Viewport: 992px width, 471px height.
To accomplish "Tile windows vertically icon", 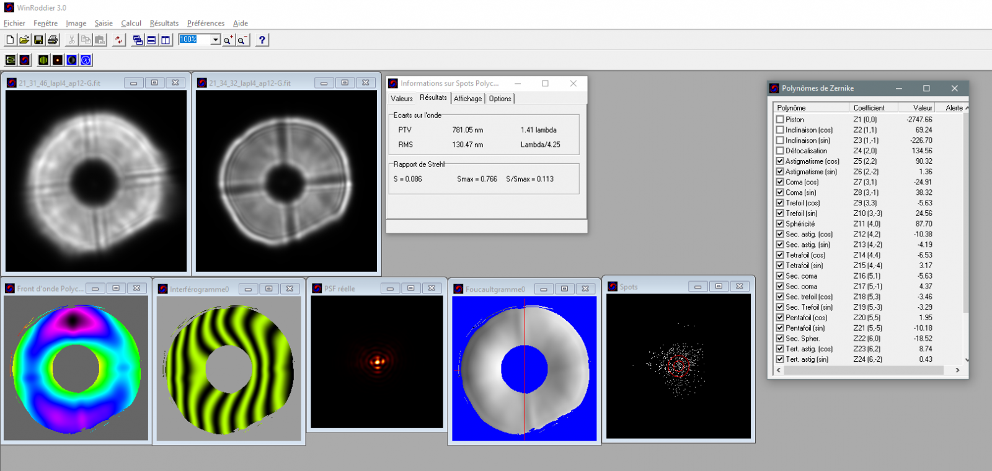I will pyautogui.click(x=166, y=40).
